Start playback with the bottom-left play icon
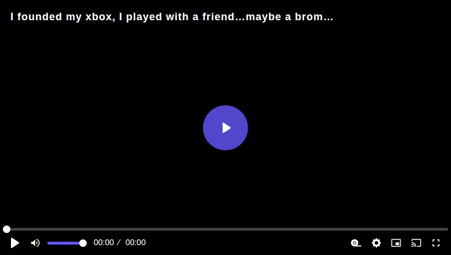The image size is (451, 255). [x=14, y=243]
